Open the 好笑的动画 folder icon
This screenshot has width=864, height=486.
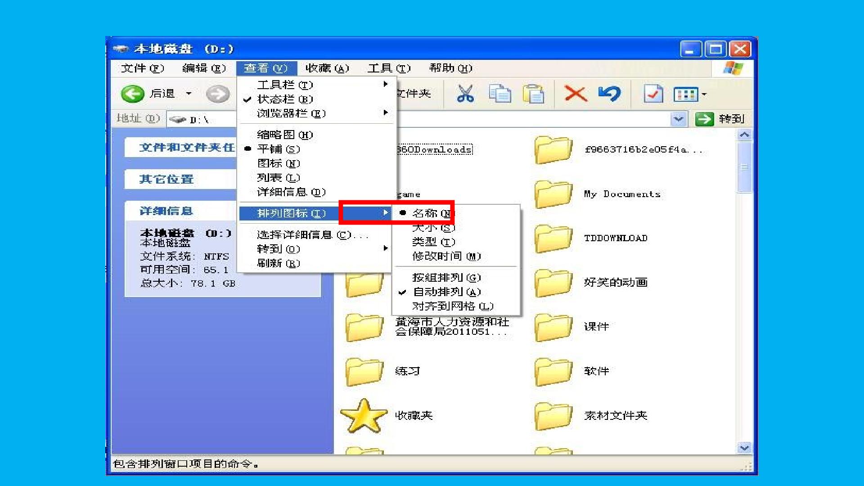click(553, 283)
